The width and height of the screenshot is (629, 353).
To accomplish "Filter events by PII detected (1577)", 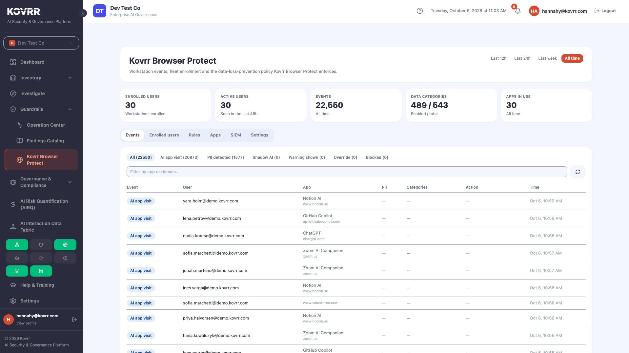I will tap(226, 157).
